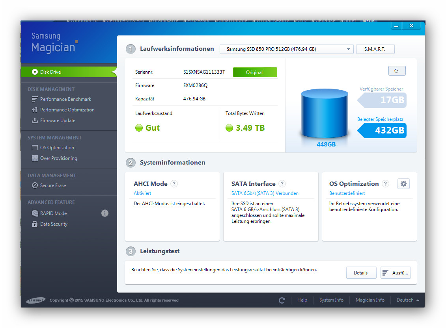Open Data Security feature
The width and height of the screenshot is (446, 328).
54,224
